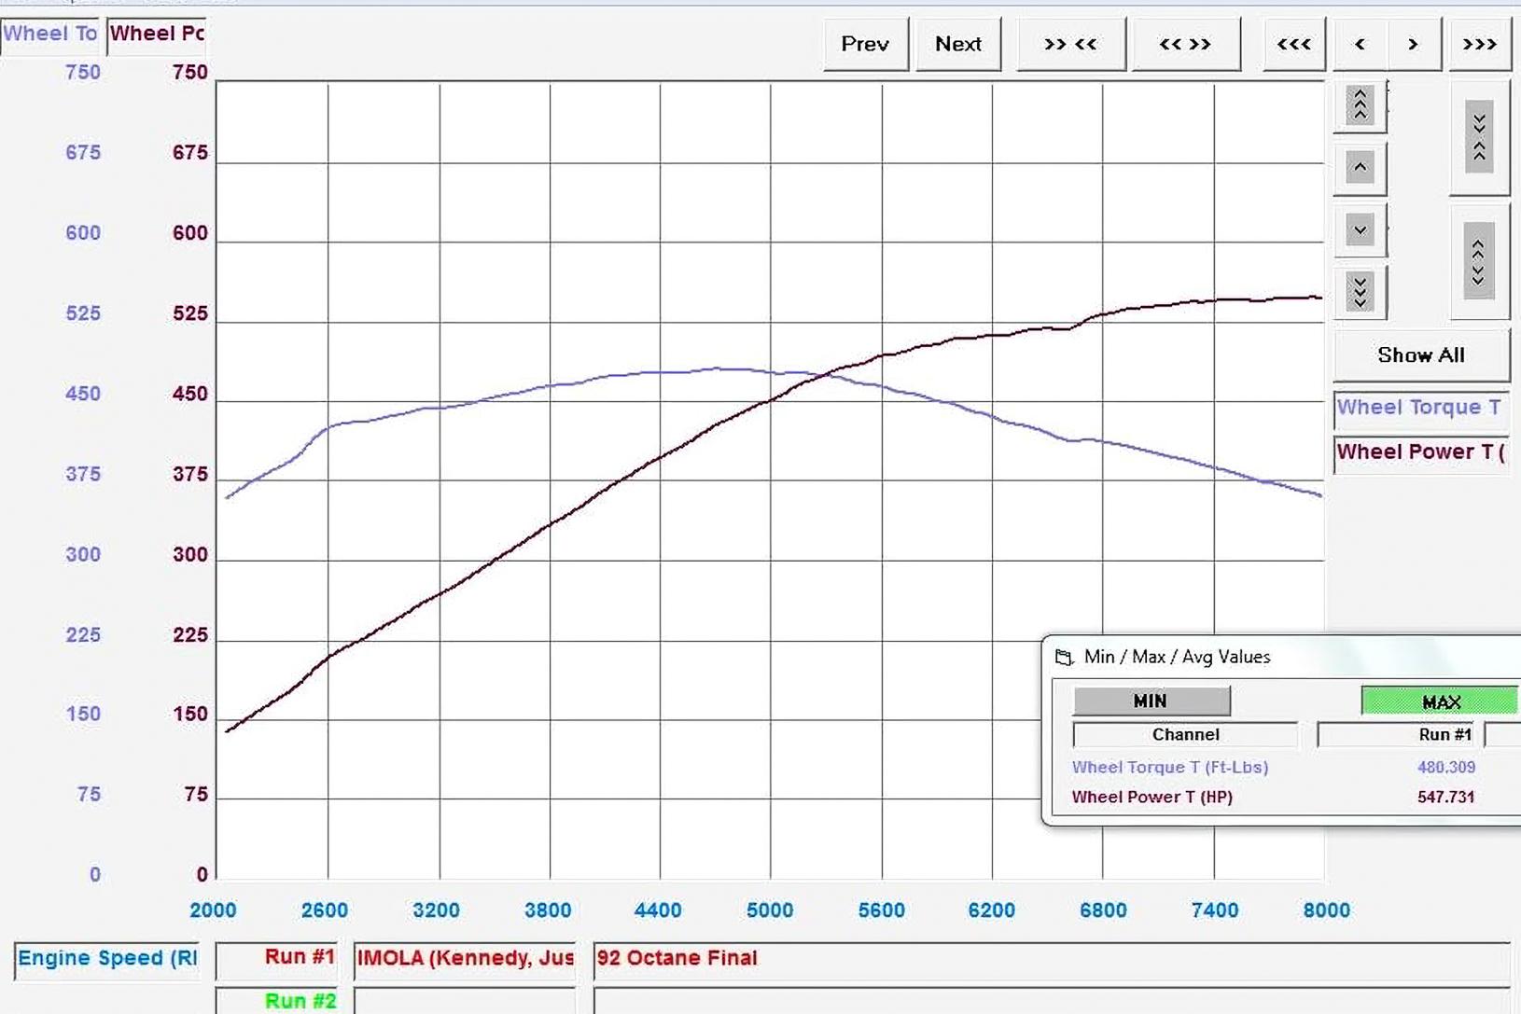Viewport: 1521px width, 1014px height.
Task: Click the '92 Octane Final' run description field
Action: click(1050, 958)
